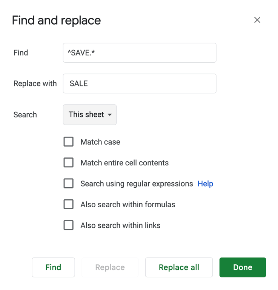Viewport: 278px width, 290px height.
Task: Open the This sheet search scope dropdown
Action: point(90,114)
